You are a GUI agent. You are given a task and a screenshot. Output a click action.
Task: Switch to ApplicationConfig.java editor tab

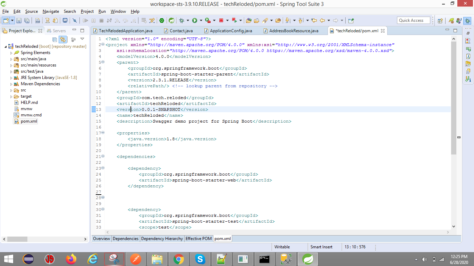pos(228,31)
